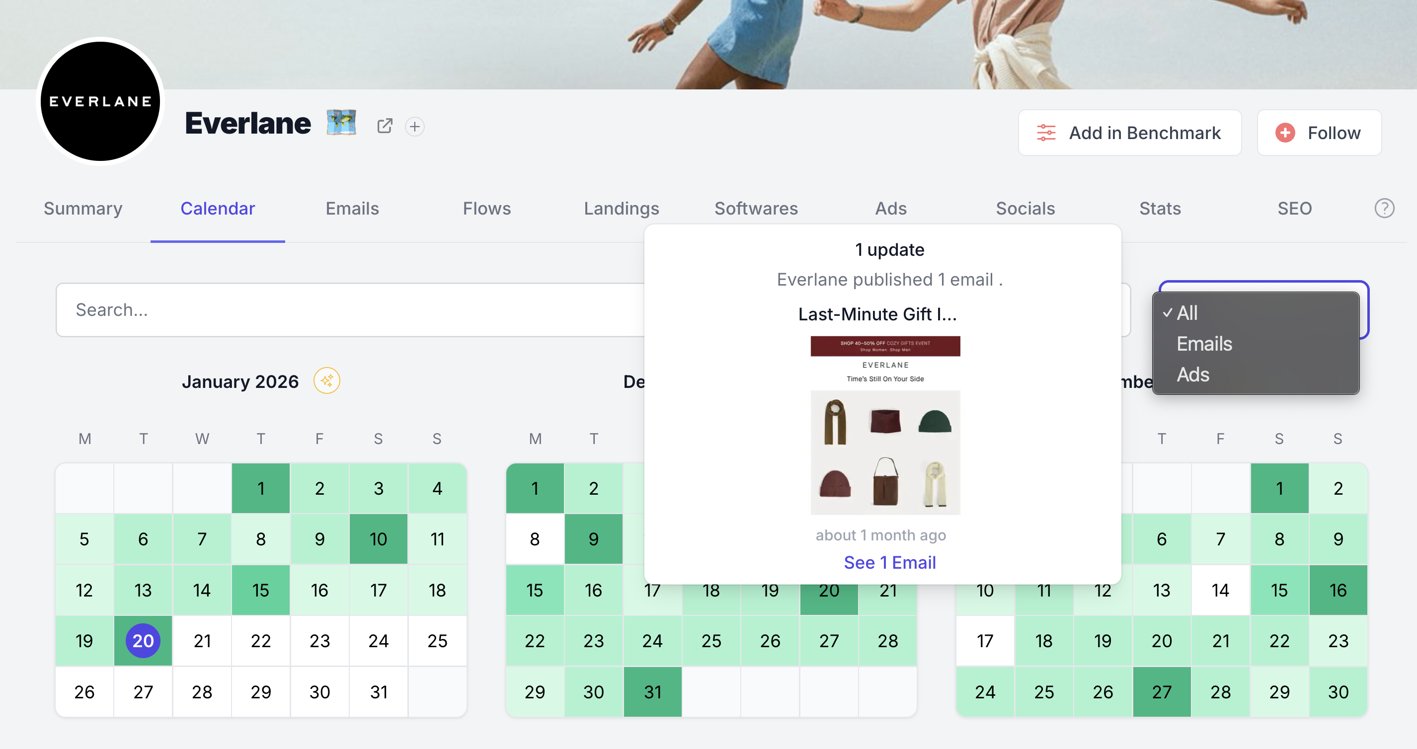The height and width of the screenshot is (749, 1417).
Task: Choose Emails in the filter dropdown
Action: point(1203,344)
